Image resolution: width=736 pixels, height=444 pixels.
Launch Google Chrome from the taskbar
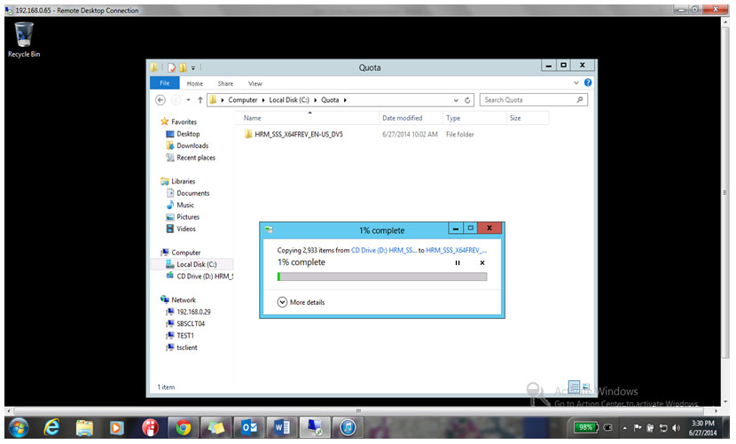click(183, 427)
